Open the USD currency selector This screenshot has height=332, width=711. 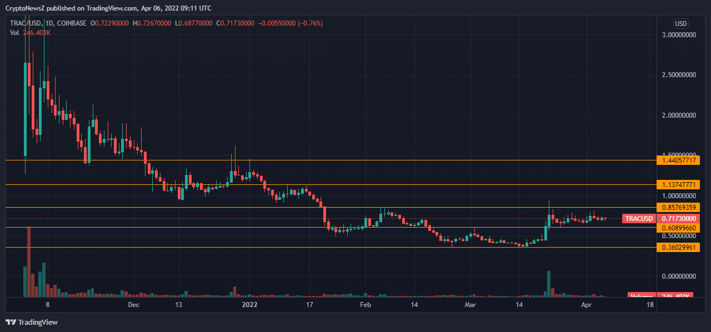coord(680,23)
